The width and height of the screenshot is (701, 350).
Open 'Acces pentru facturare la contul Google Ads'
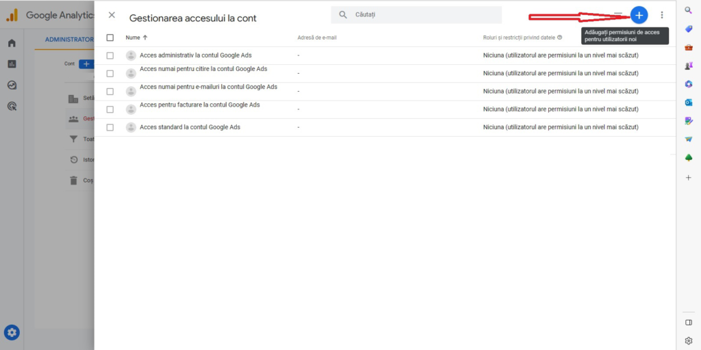200,105
